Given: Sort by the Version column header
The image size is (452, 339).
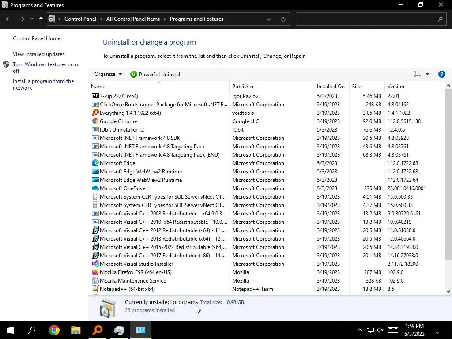Looking at the screenshot, I should pyautogui.click(x=413, y=86).
